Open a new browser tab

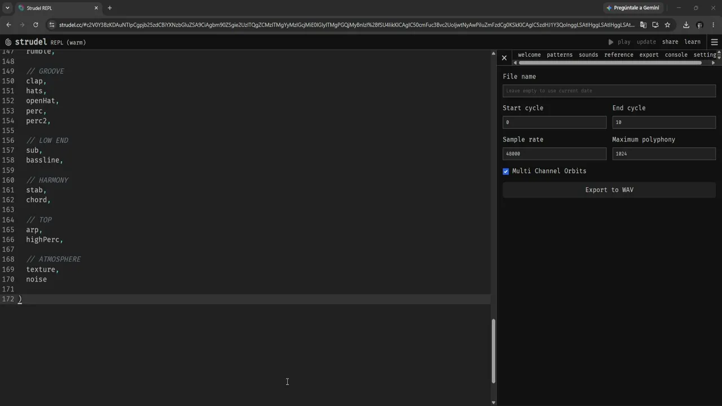[109, 8]
